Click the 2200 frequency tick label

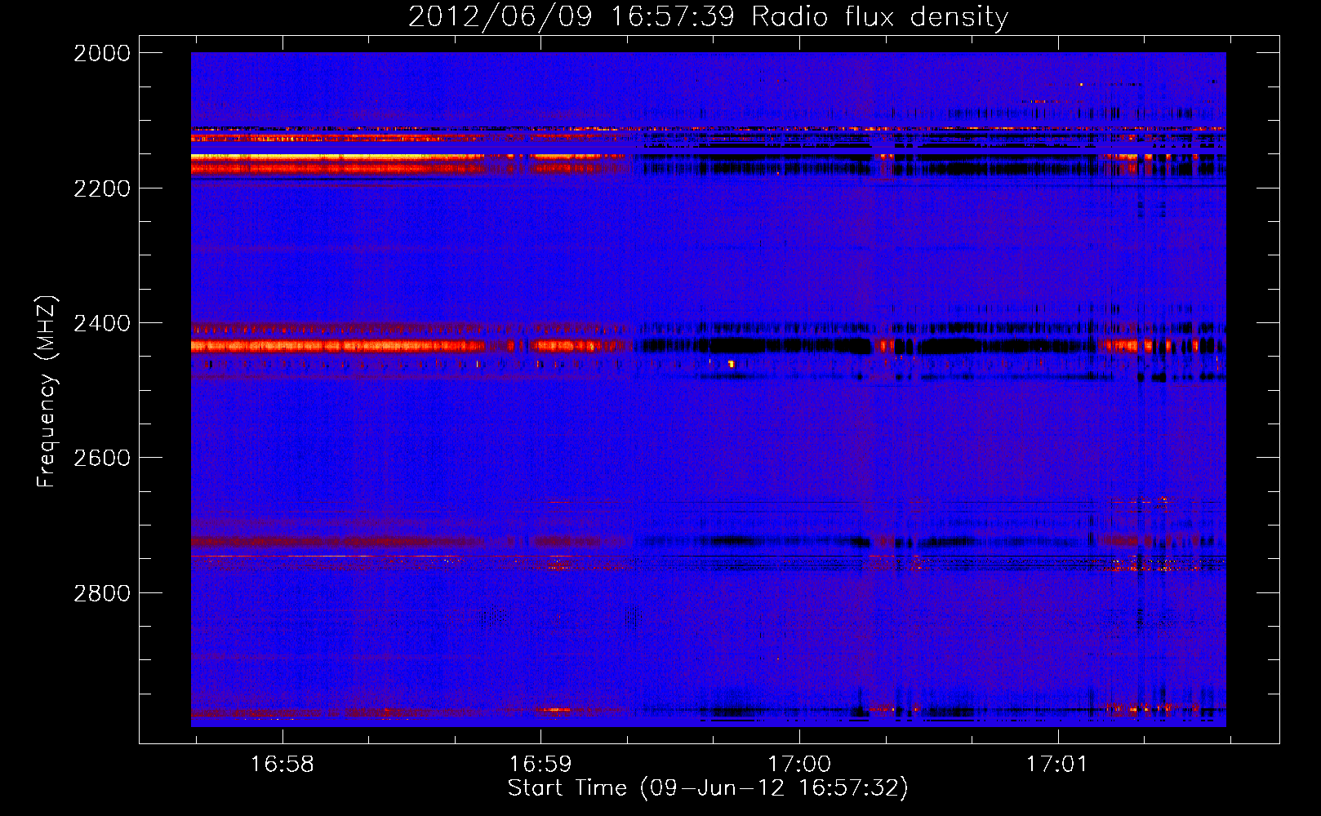(102, 188)
